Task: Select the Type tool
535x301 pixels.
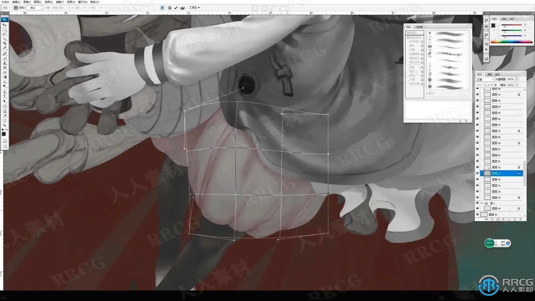Action: [x=5, y=96]
